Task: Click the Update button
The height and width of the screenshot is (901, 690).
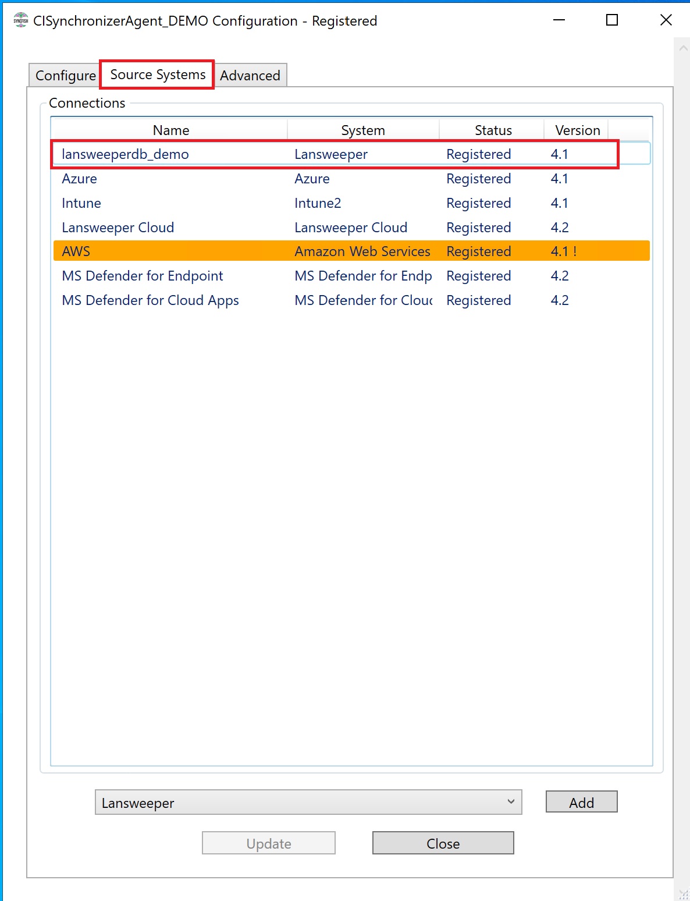Action: 269,843
